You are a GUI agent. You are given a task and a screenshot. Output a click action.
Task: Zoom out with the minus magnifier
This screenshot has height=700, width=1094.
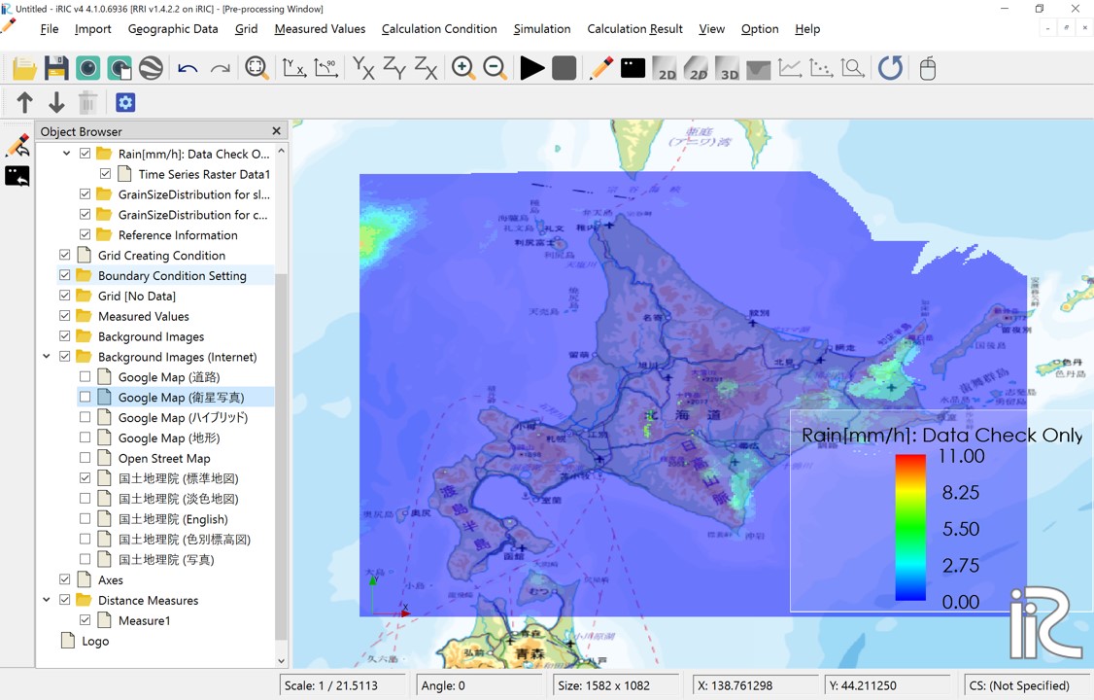coord(495,68)
